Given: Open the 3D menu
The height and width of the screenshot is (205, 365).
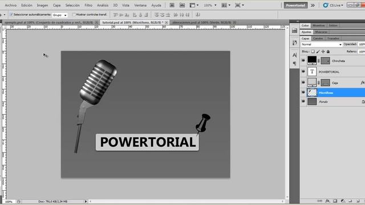Looking at the screenshot, I should point(115,5).
